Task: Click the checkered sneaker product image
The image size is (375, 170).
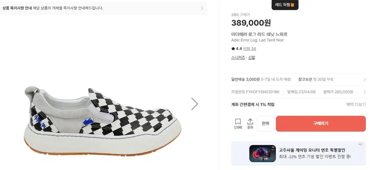Action: coord(103,120)
